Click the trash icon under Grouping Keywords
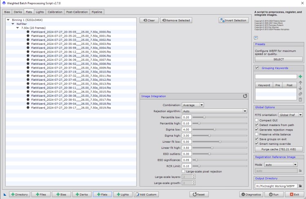This screenshot has width=306, height=199. coord(300,99)
